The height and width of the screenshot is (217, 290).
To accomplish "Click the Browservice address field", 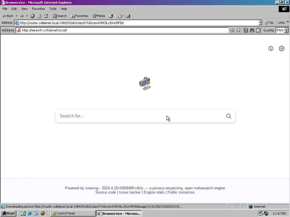I will pos(122,30).
